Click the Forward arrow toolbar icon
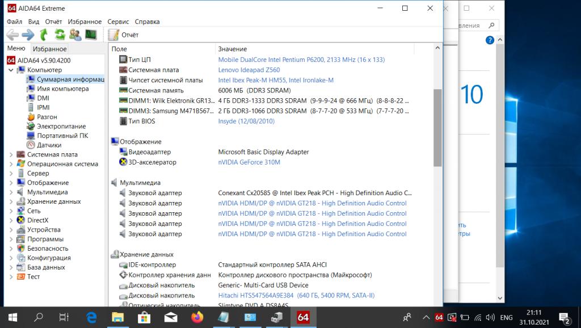Image resolution: width=581 pixels, height=328 pixels. [x=28, y=35]
